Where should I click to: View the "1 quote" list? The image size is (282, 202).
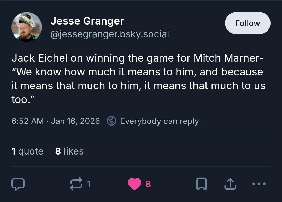pyautogui.click(x=27, y=151)
